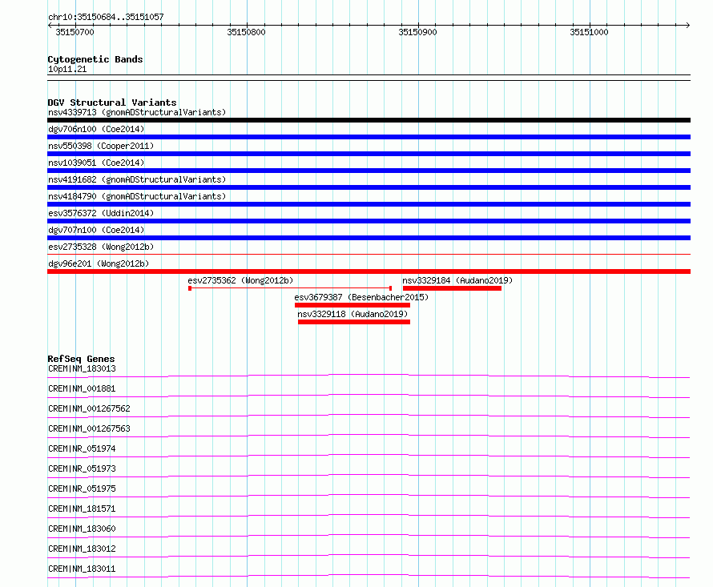Click the thick red bar under dgv96e201
This screenshot has height=587, width=713.
pos(369,271)
